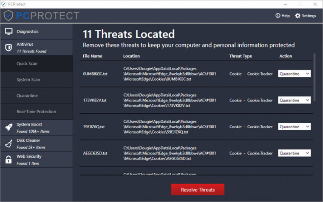This screenshot has height=202, width=323.
Task: Click the Help link text
Action: point(286,16)
